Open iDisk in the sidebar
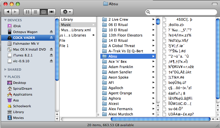 pyautogui.click(x=28, y=26)
